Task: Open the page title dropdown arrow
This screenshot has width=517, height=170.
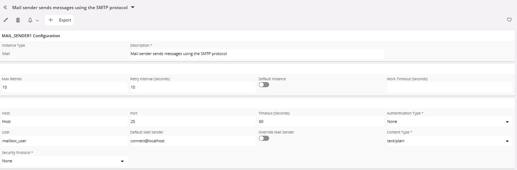Action: 133,7
